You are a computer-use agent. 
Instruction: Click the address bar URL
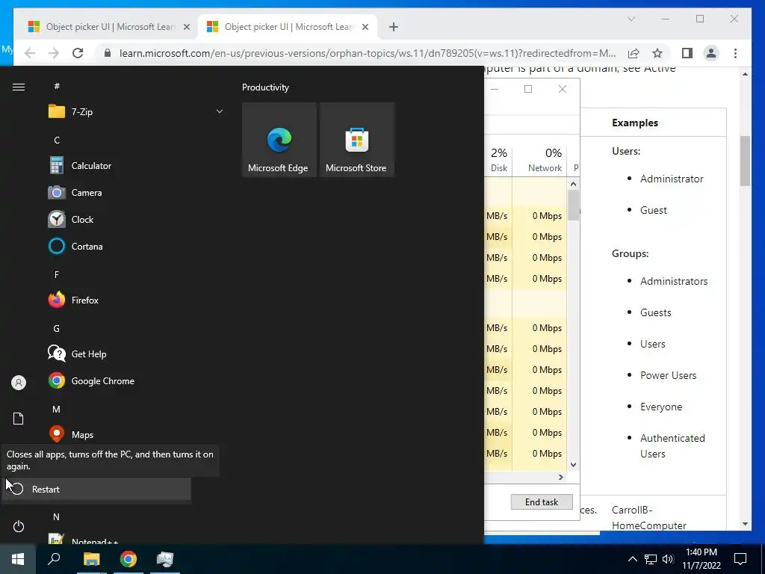[368, 53]
